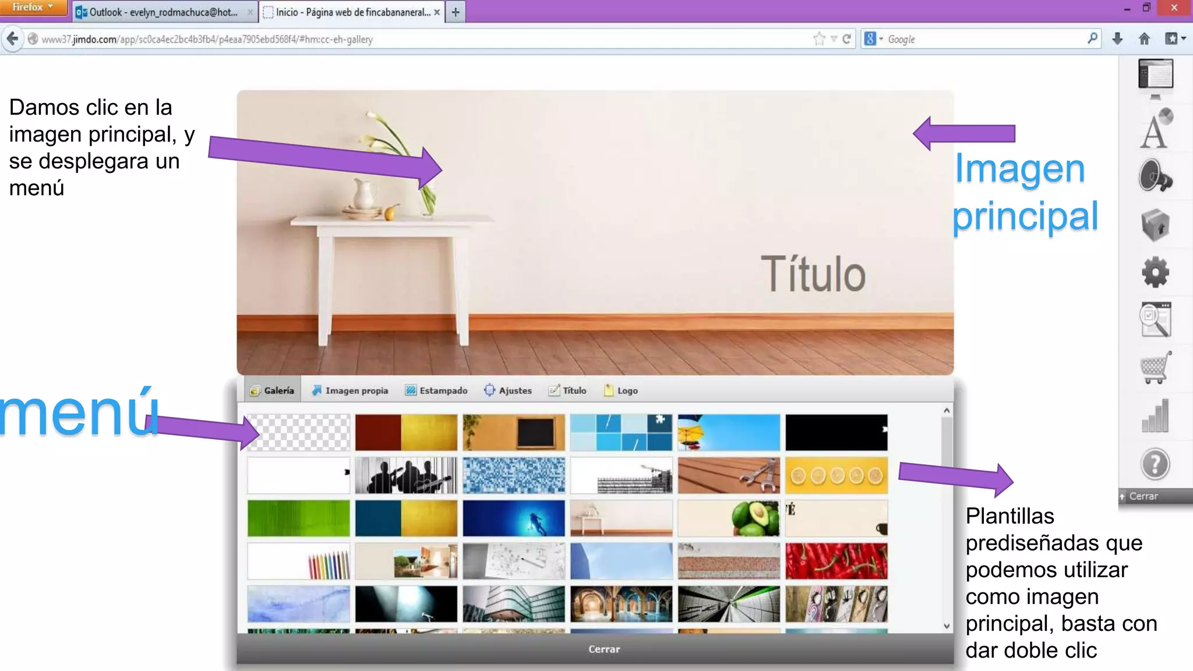1193x671 pixels.
Task: Open the gear settings sidebar icon
Action: [1155, 272]
